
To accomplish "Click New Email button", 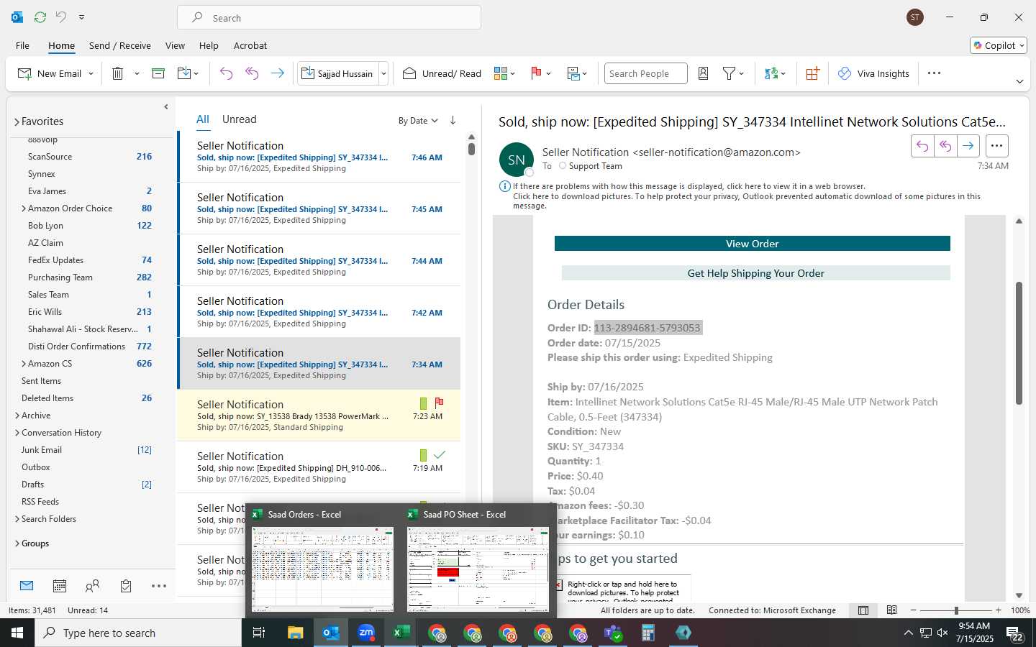I will (x=49, y=73).
